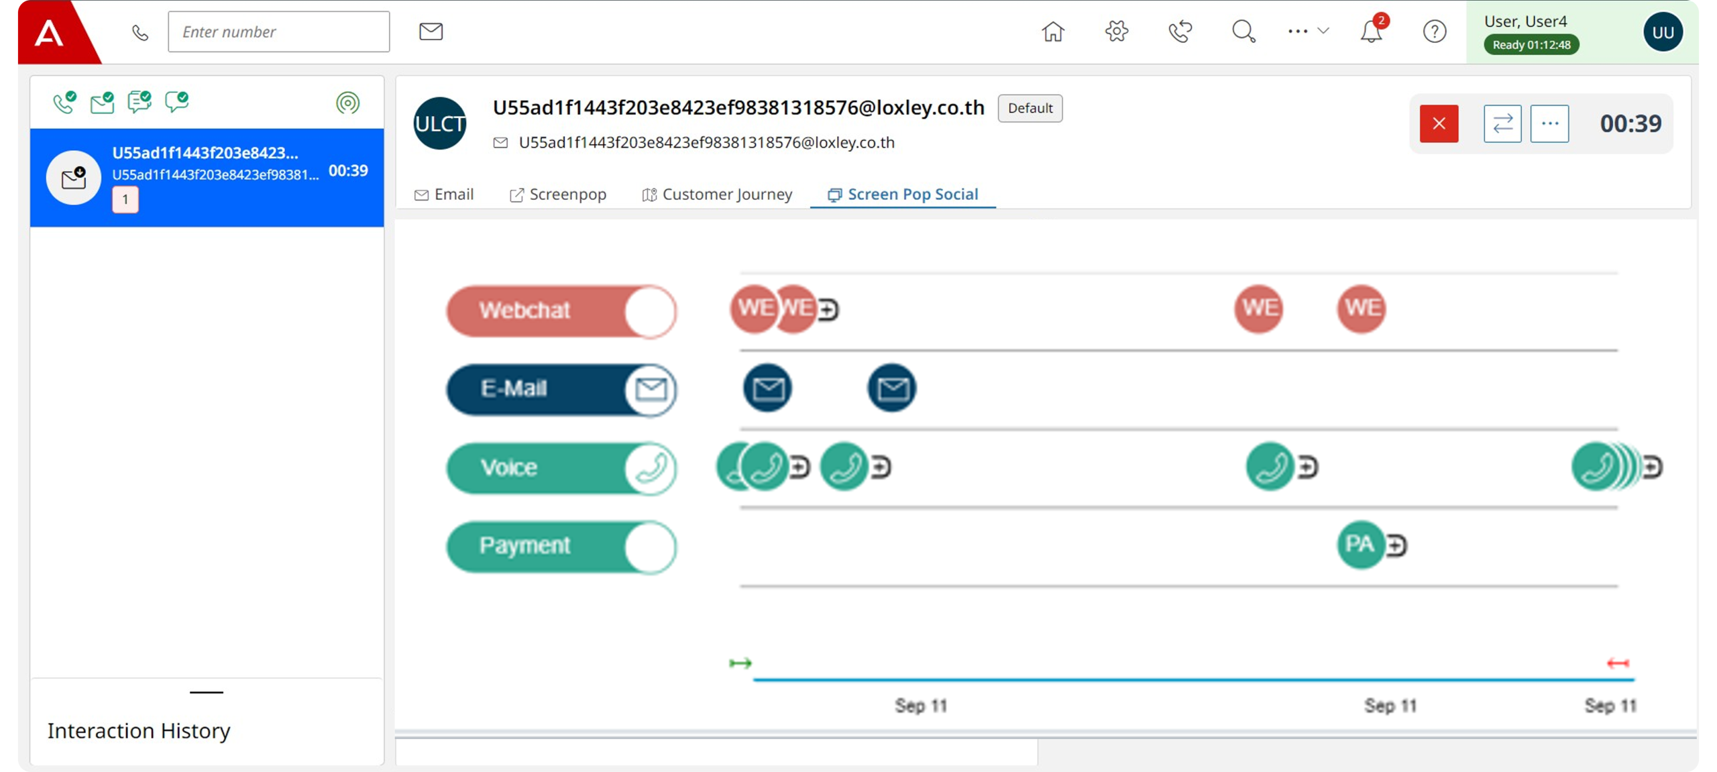Screen dimensions: 1717x772
Task: Switch to the Customer Journey tab
Action: 717,195
